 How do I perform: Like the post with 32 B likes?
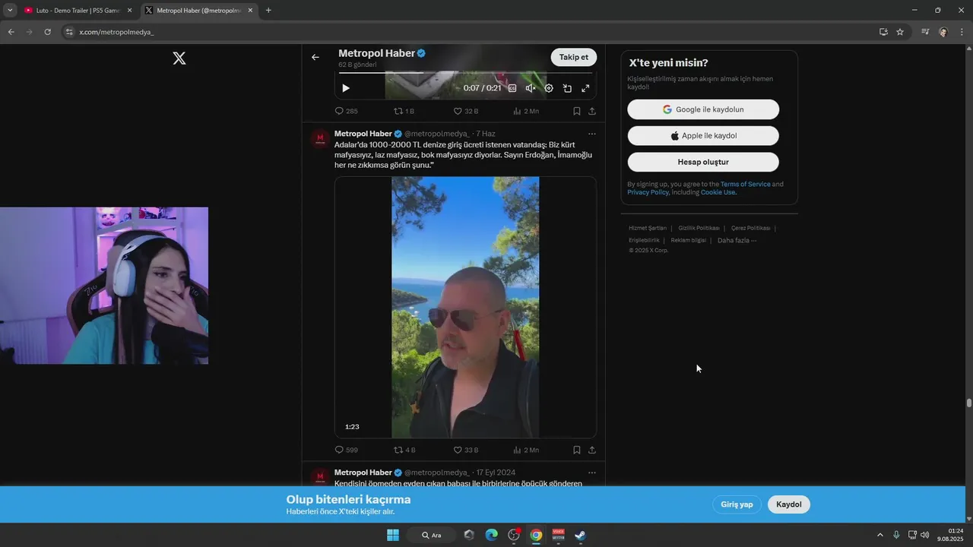tap(466, 111)
